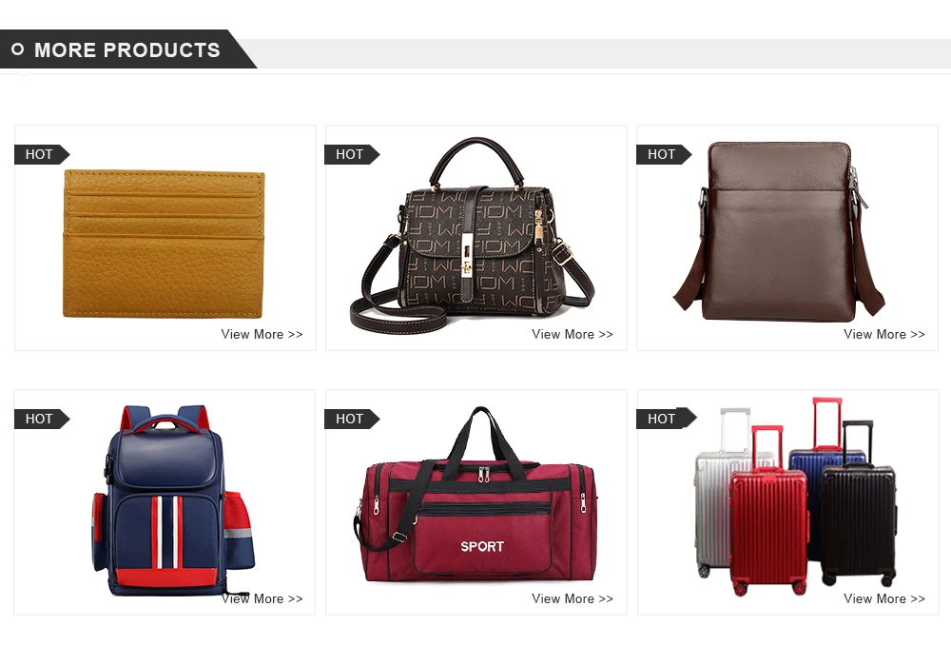Viewport: 951px width, 646px height.
Task: Open brown leather messenger bag image
Action: pos(780,231)
